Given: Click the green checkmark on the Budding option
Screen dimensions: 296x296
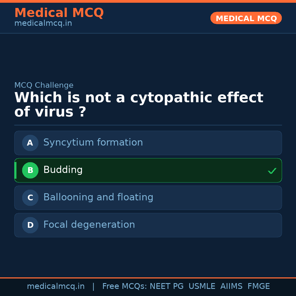Looking at the screenshot, I should click(272, 171).
